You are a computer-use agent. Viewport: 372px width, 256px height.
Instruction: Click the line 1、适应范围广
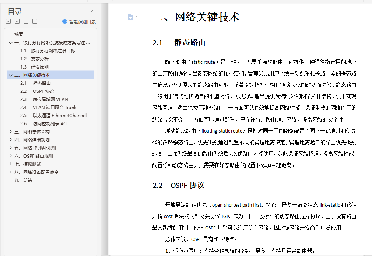[x=240, y=251]
